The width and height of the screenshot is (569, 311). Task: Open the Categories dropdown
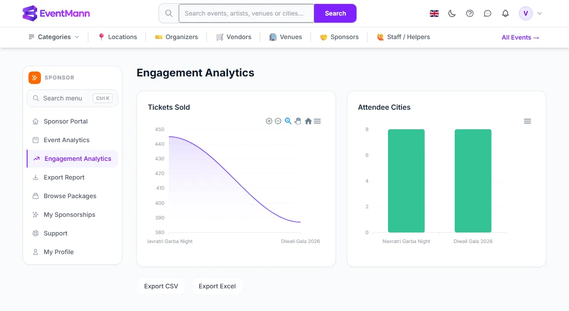[54, 37]
